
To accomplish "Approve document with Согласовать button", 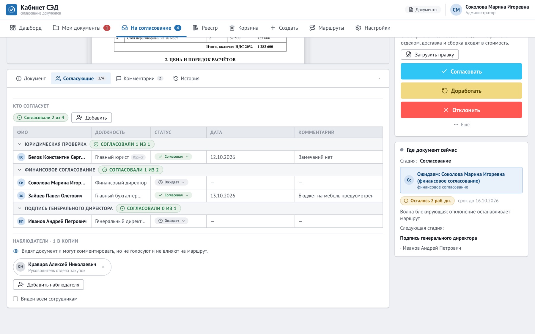I will 461,71.
